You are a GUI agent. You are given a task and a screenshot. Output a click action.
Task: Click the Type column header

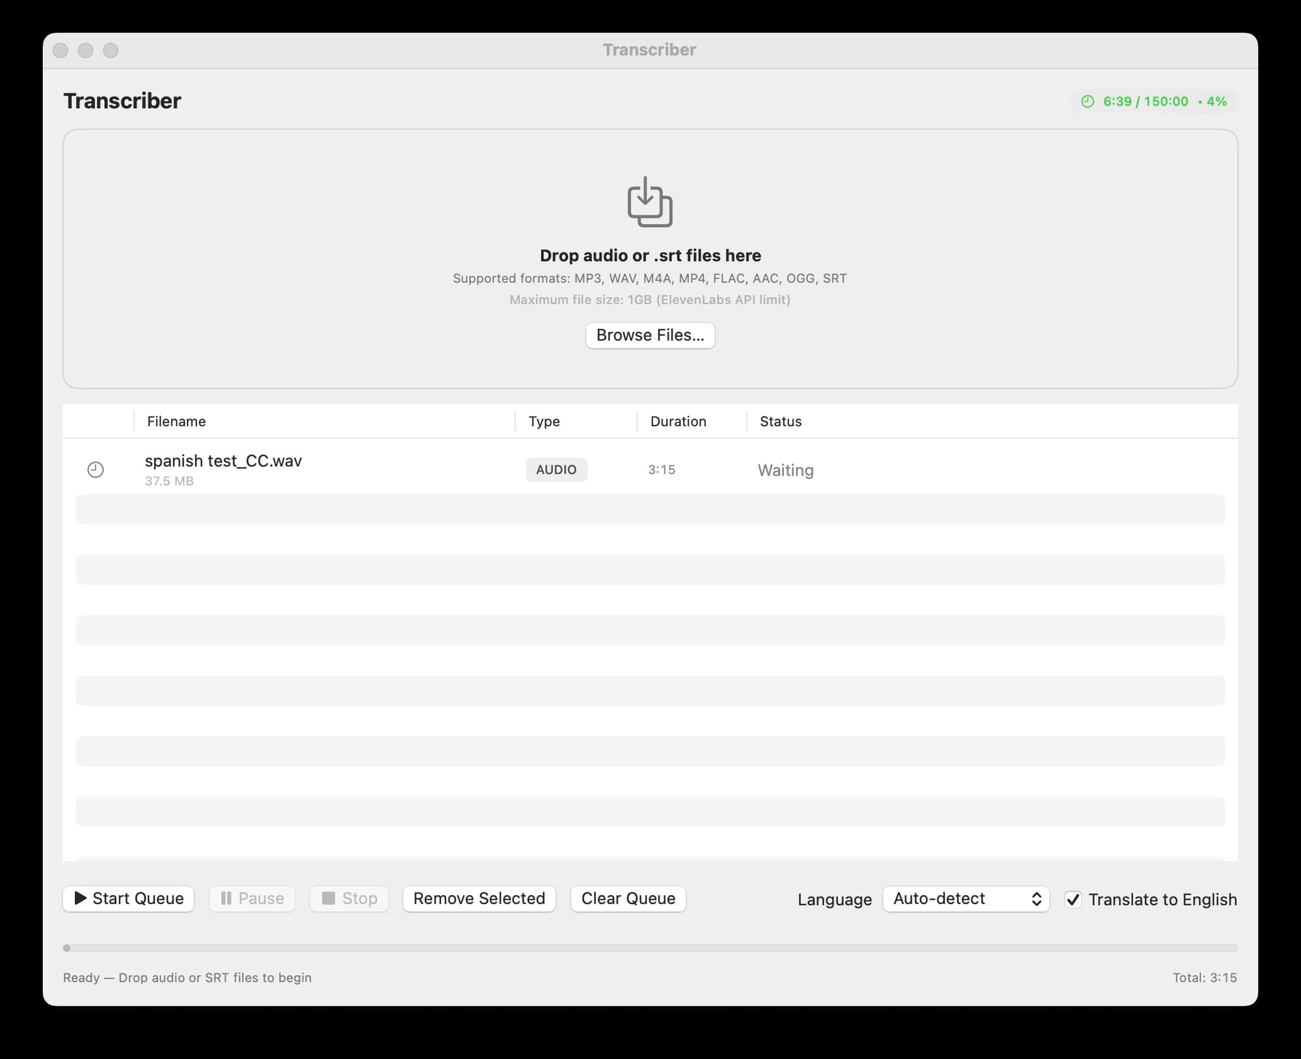click(x=544, y=421)
